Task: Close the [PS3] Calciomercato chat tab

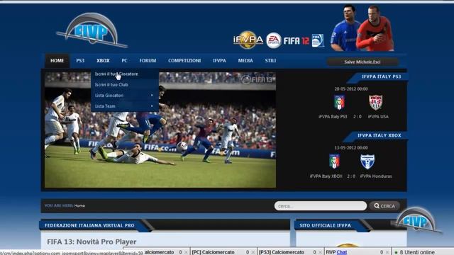Action: (320, 252)
